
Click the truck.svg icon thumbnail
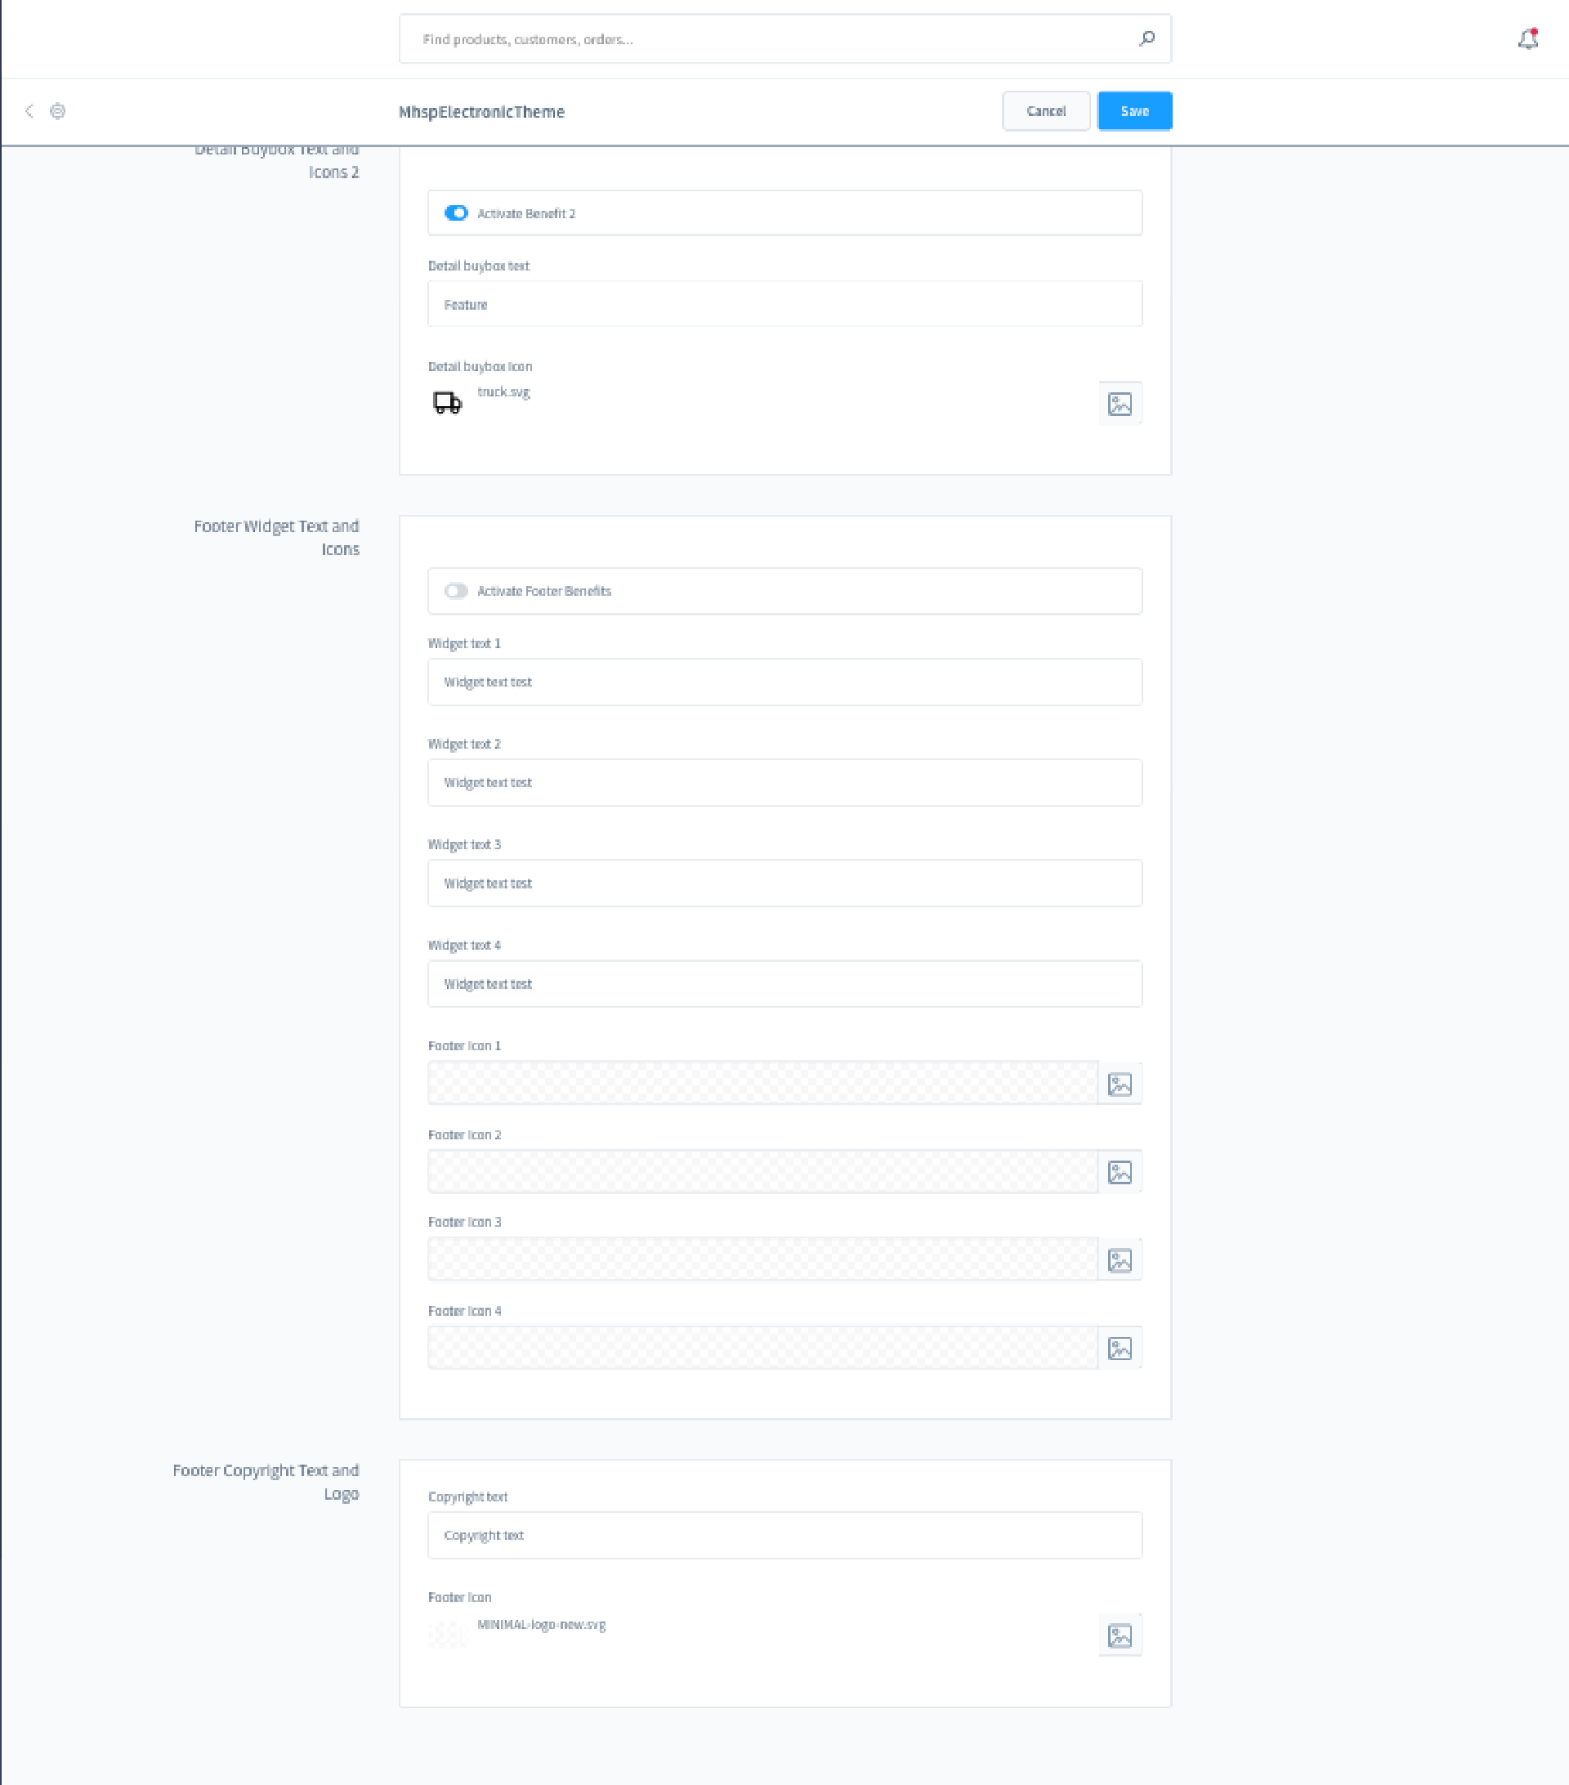click(x=447, y=403)
